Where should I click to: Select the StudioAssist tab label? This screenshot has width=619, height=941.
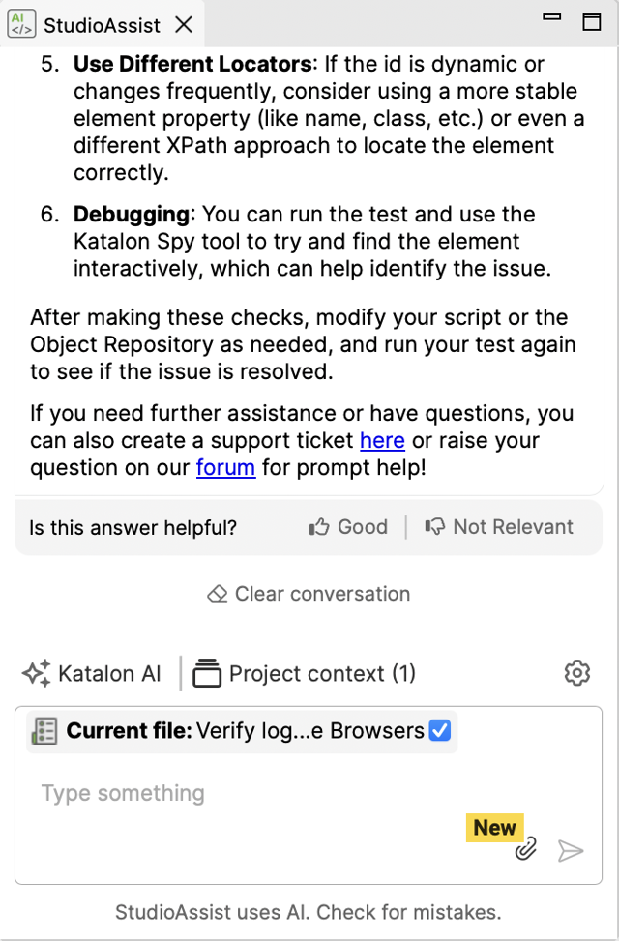tap(103, 26)
